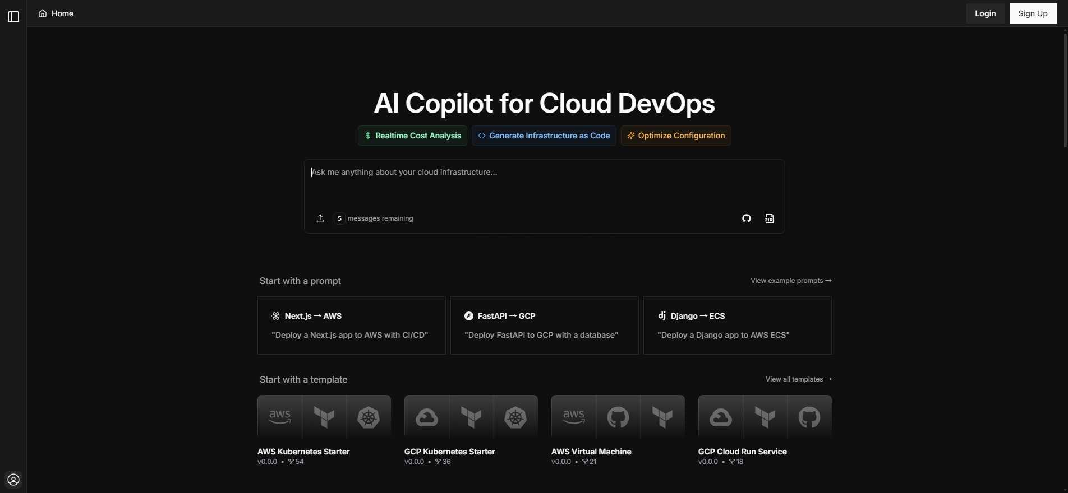Select the Realtime Cost Analysis badge
1068x493 pixels.
pyautogui.click(x=412, y=136)
